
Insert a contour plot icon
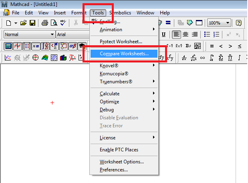click(54, 58)
